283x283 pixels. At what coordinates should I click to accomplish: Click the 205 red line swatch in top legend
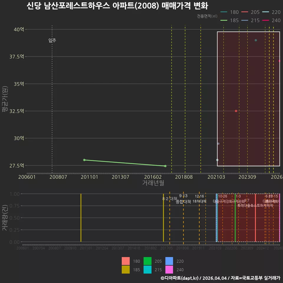pos(245,12)
